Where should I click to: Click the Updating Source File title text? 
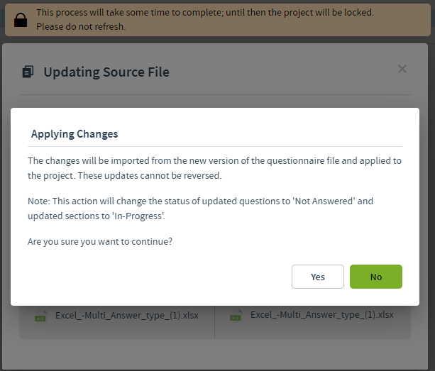(106, 72)
